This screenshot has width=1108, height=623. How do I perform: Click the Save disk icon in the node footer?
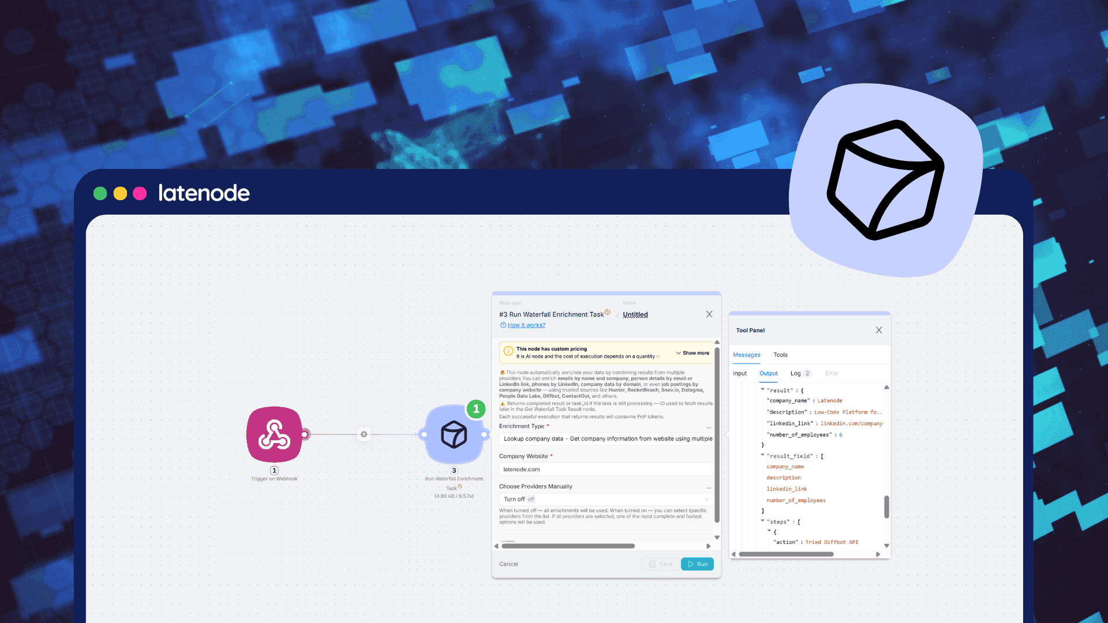652,564
